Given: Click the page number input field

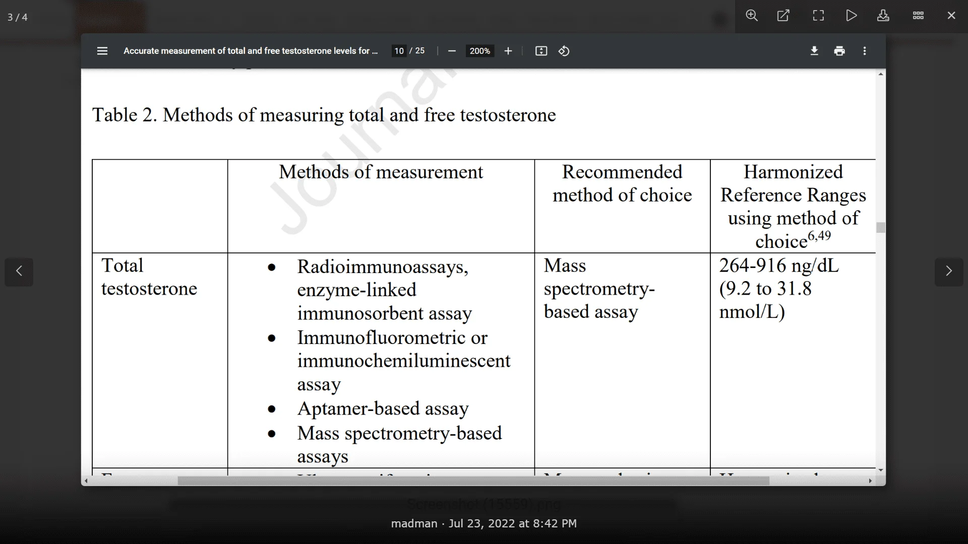Looking at the screenshot, I should [x=399, y=51].
